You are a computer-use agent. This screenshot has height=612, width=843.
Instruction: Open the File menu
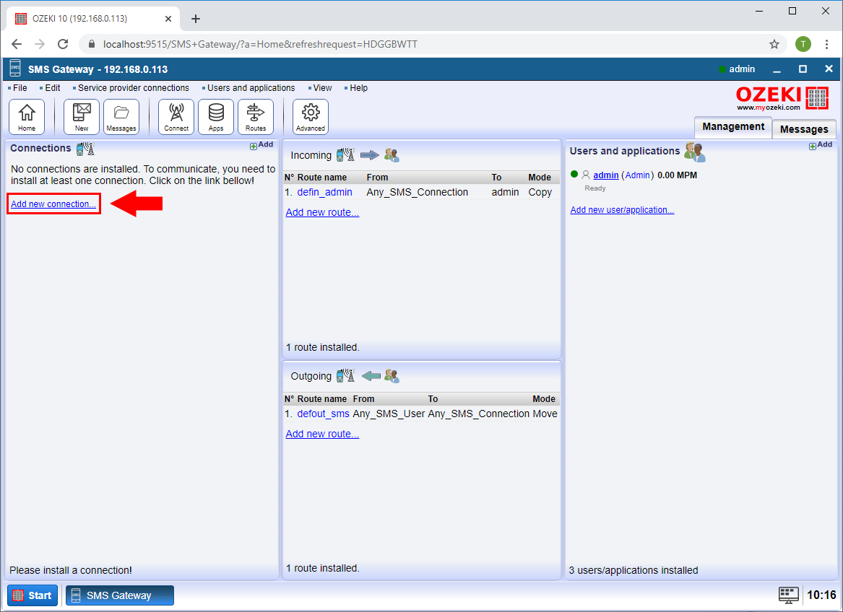click(x=20, y=88)
